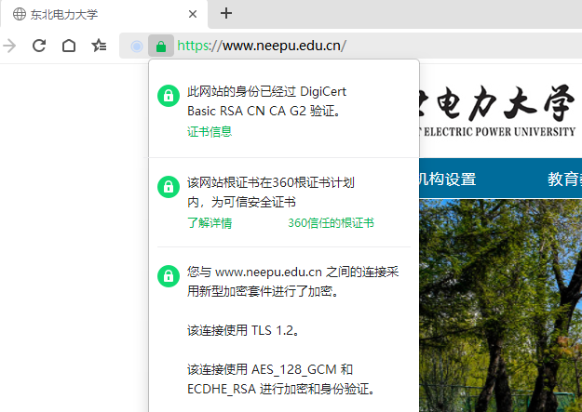Click the text 该连接使用 TLS 1.2
This screenshot has height=412, width=582.
pos(243,330)
